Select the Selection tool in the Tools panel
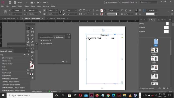The image size is (174, 98). pos(28,28)
